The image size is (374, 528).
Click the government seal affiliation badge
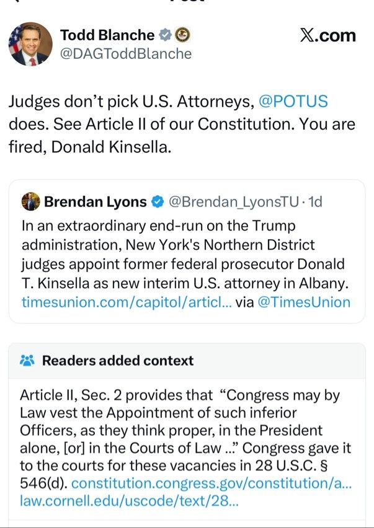pos(182,35)
